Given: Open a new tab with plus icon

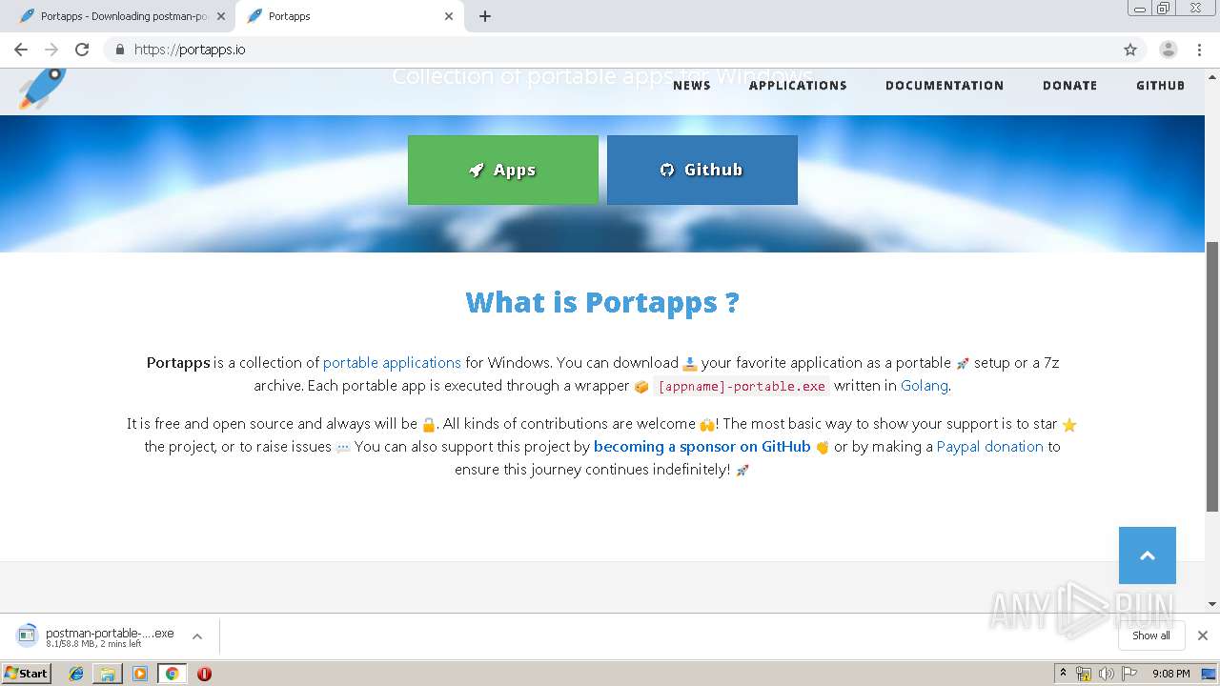Looking at the screenshot, I should 485,16.
